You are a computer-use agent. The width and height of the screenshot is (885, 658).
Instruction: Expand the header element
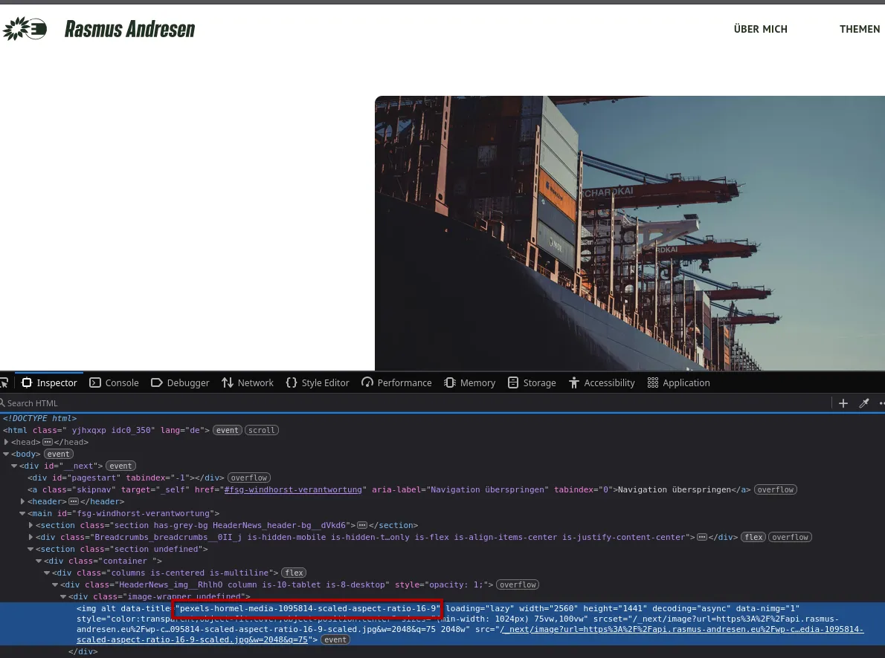[22, 501]
